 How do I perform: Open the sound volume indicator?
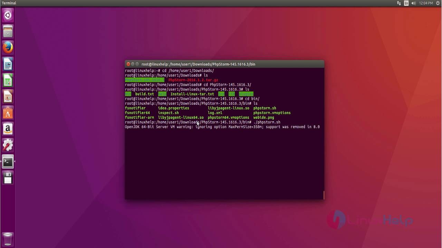pyautogui.click(x=414, y=3)
